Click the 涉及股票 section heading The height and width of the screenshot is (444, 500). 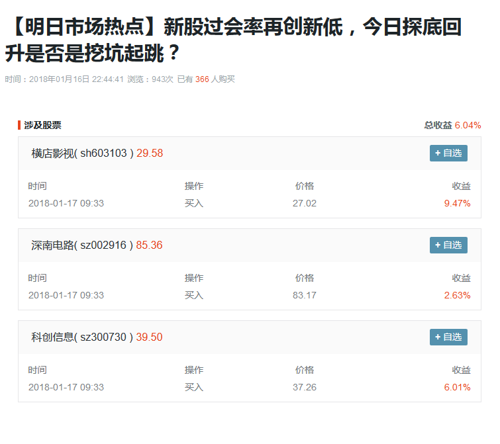coord(42,125)
